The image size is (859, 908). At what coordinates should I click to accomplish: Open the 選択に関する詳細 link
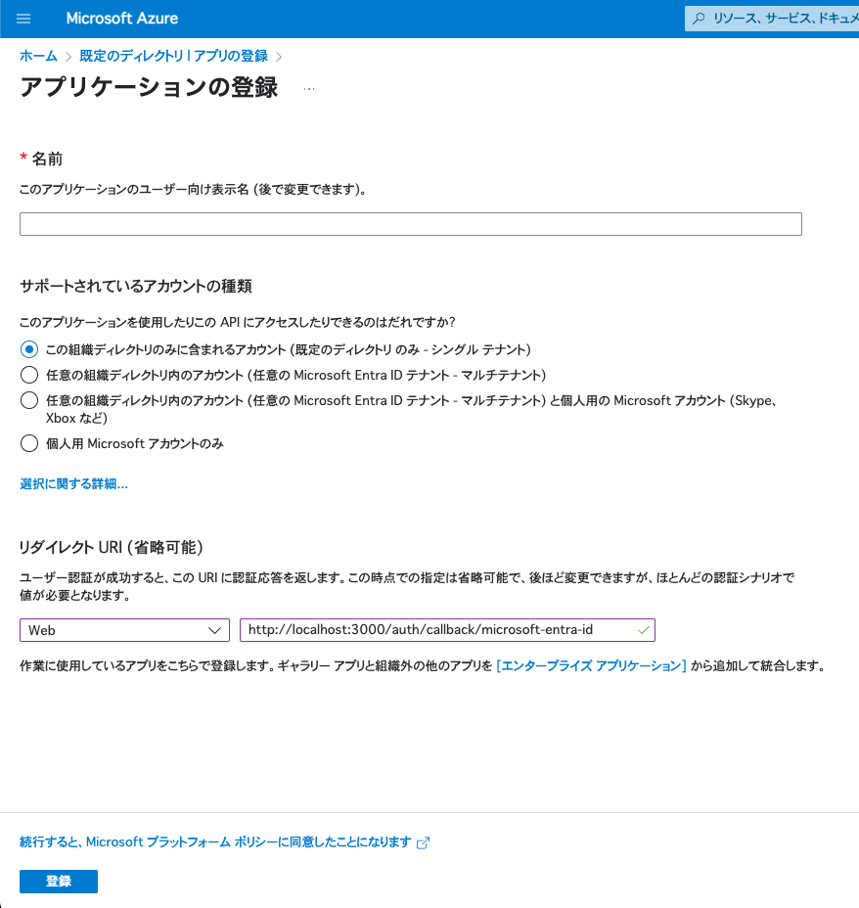tap(73, 484)
